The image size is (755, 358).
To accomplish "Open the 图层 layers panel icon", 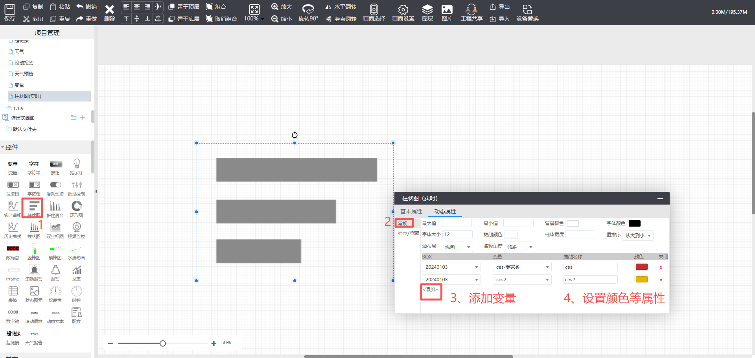I will 427,12.
